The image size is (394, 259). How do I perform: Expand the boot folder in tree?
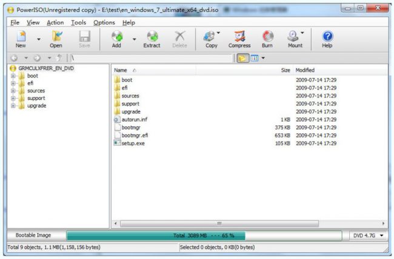[13, 76]
